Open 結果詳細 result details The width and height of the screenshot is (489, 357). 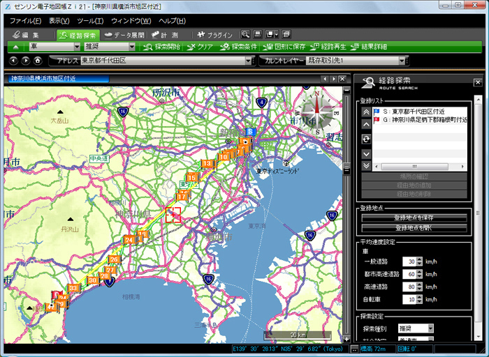click(369, 47)
